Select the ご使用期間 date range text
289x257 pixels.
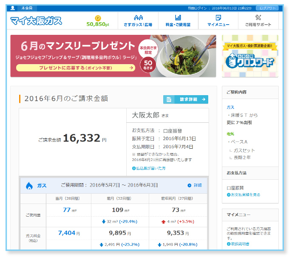tap(109, 185)
